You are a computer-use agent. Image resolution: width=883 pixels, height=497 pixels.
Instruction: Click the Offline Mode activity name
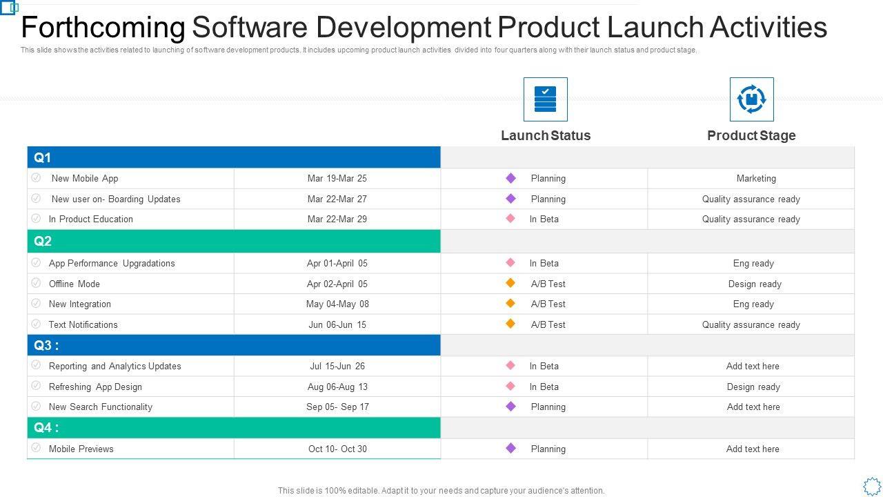(75, 284)
